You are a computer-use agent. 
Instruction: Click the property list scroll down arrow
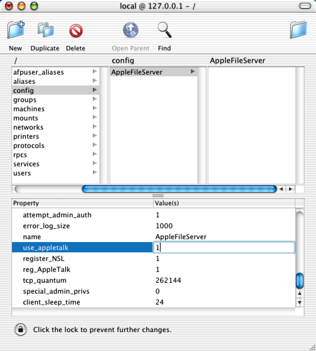pos(299,302)
